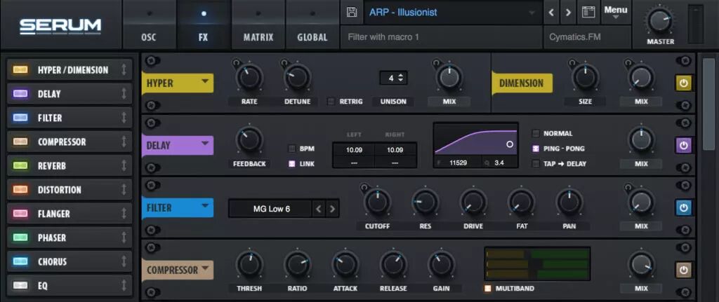This screenshot has width=719, height=302.
Task: Select next filter type arrow
Action: coord(332,209)
